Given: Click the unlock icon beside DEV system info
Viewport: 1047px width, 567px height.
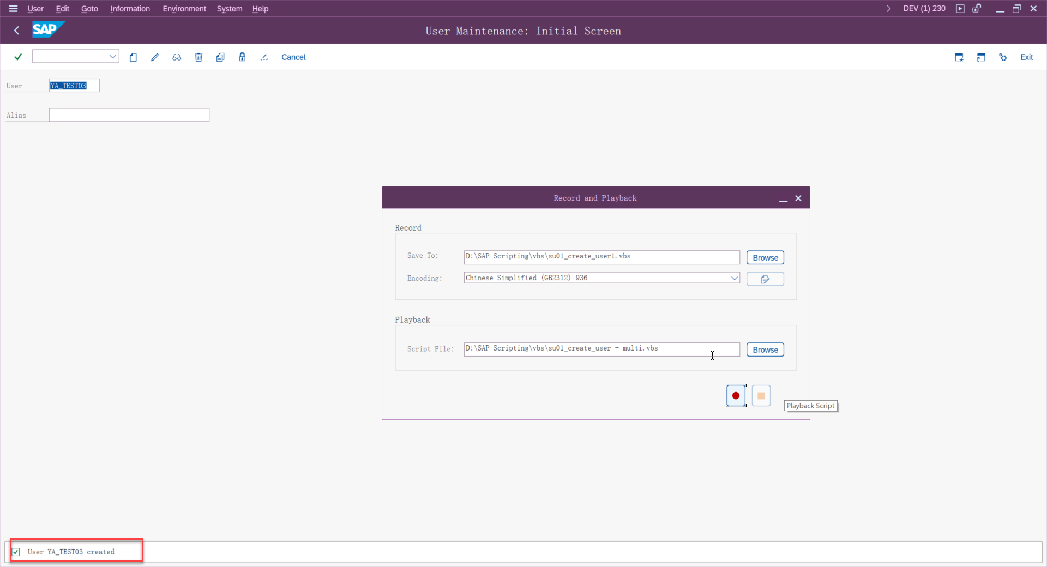Looking at the screenshot, I should pos(977,8).
